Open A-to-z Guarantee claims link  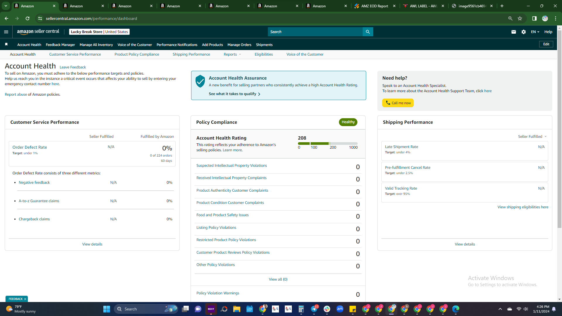coord(39,201)
